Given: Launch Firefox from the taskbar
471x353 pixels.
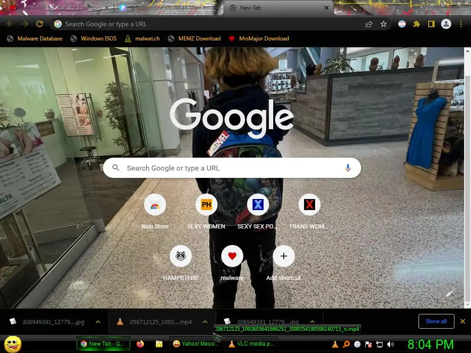Looking at the screenshot, I should click(x=140, y=344).
